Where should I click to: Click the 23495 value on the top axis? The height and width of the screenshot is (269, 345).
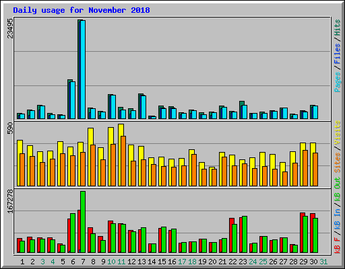coord(10,28)
